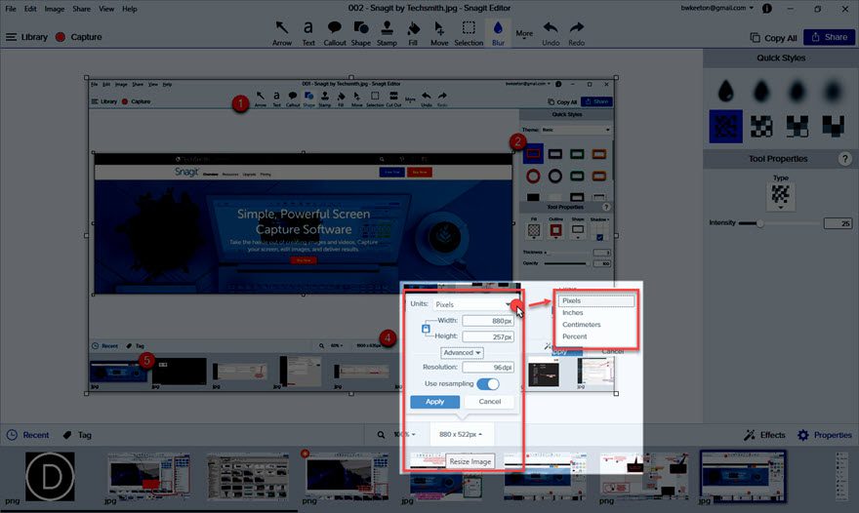Select the Selection tool
The image size is (859, 513).
[469, 33]
